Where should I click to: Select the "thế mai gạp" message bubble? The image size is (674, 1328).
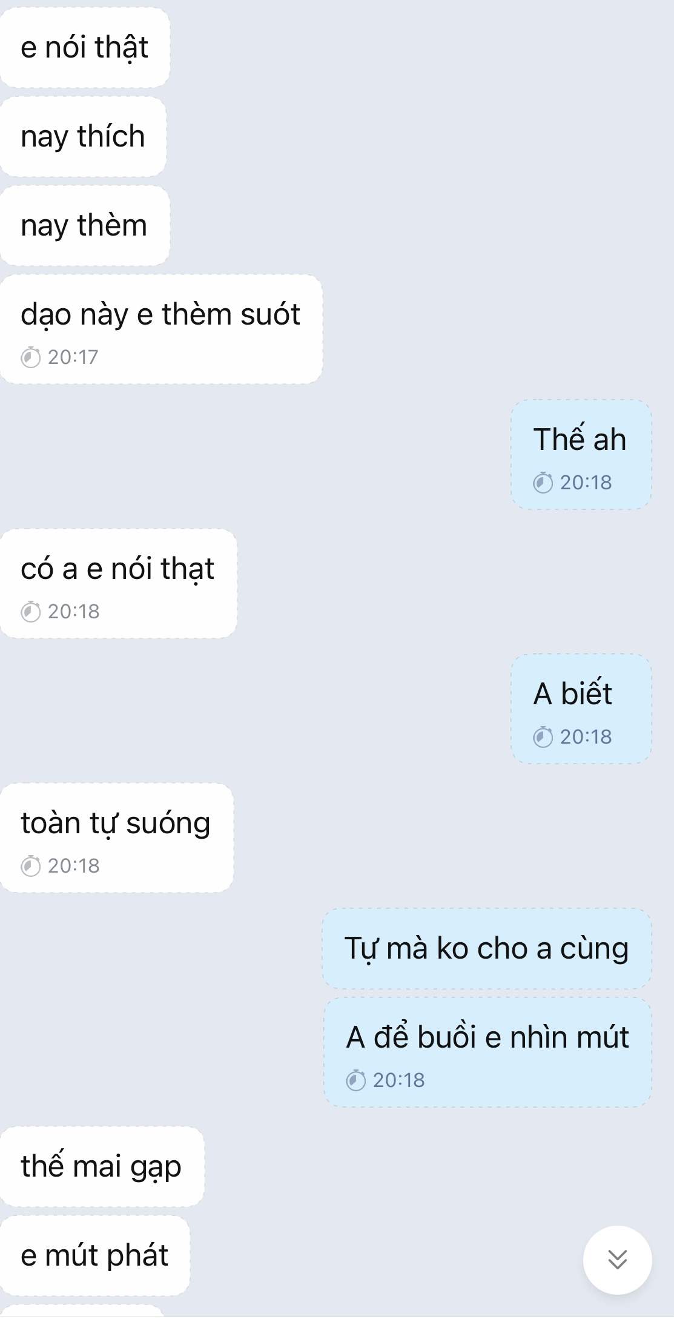point(102,1166)
